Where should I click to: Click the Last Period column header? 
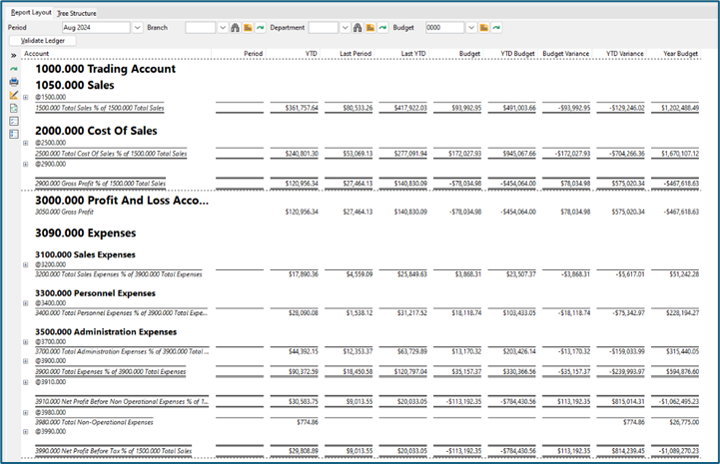[x=356, y=54]
